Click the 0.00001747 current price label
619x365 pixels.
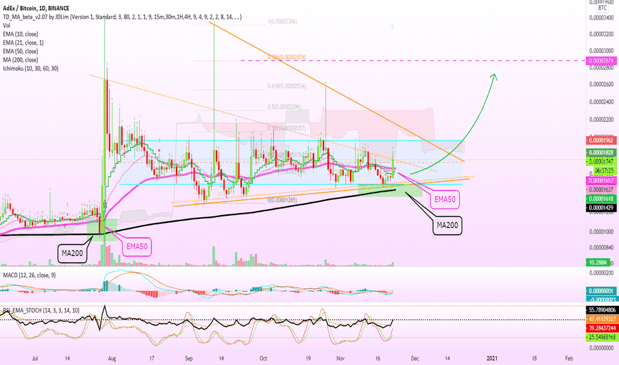[602, 162]
